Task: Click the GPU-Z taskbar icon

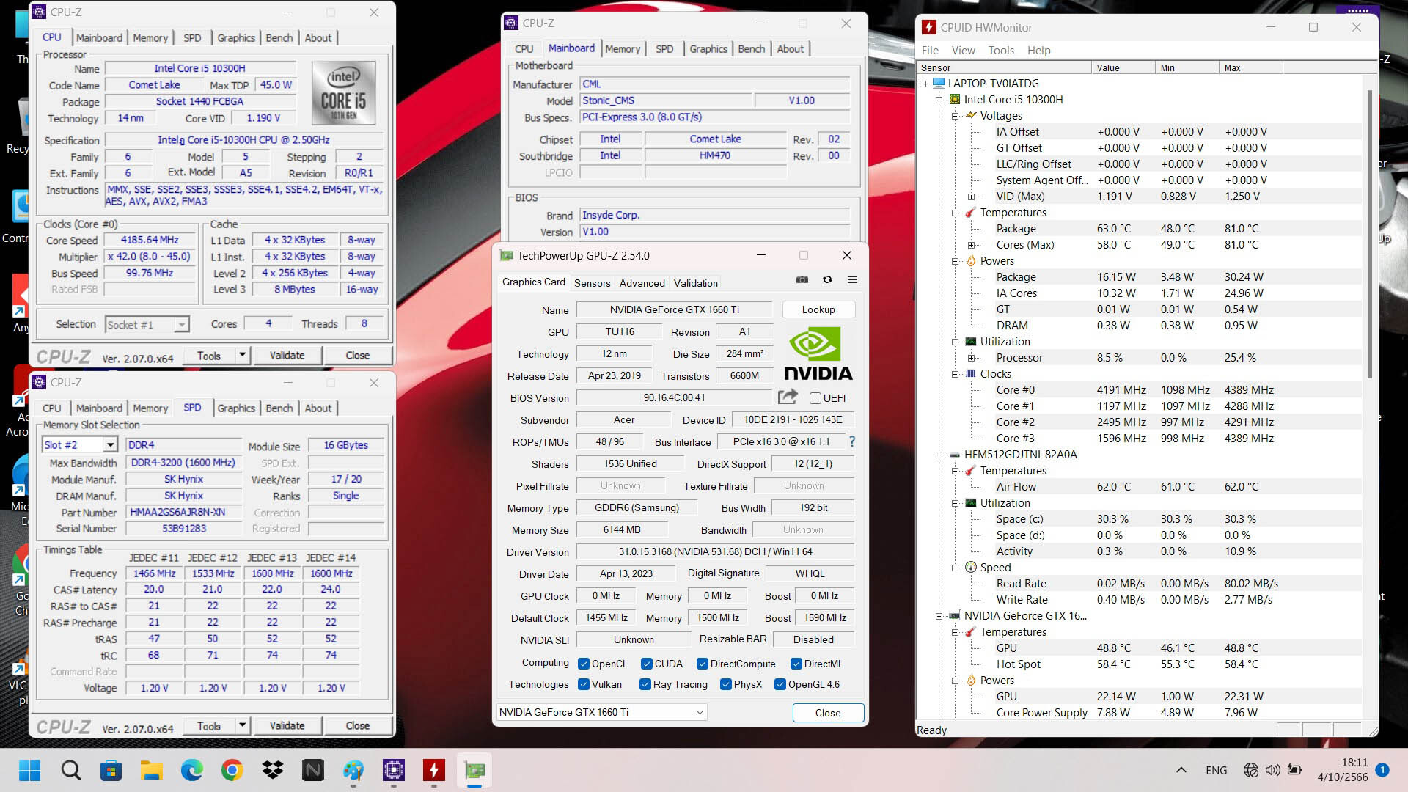Action: pyautogui.click(x=474, y=770)
